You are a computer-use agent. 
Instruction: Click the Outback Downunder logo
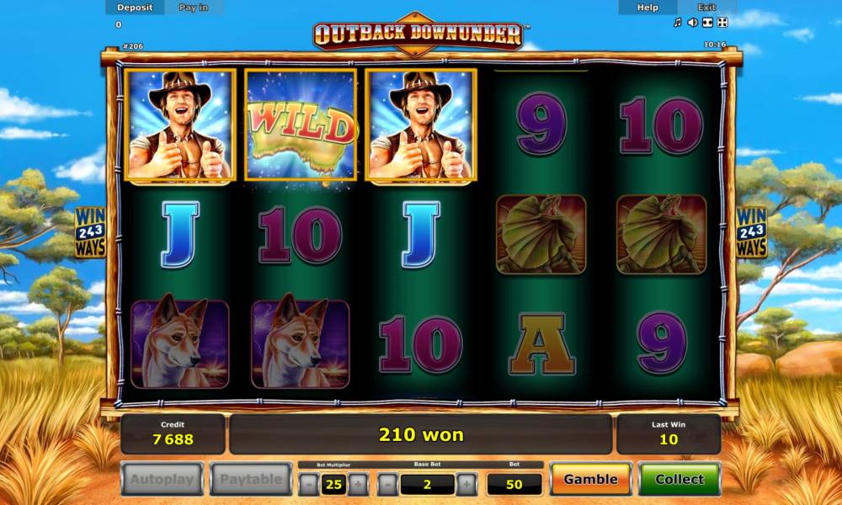(x=418, y=34)
